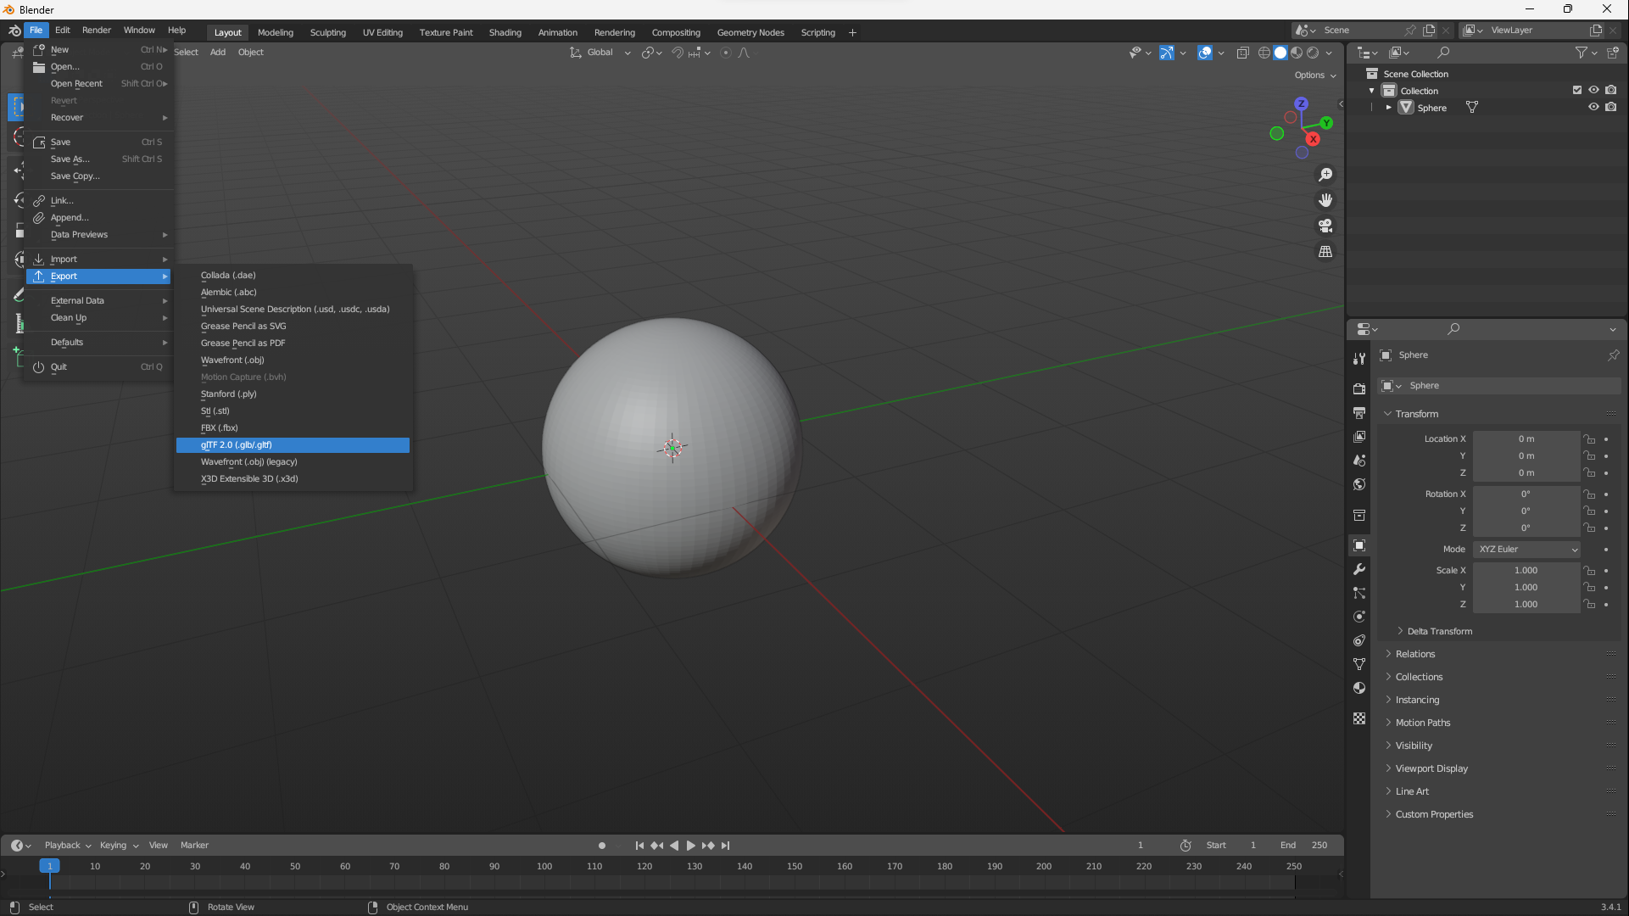The width and height of the screenshot is (1629, 916).
Task: Open the Relations panel heading
Action: point(1414,654)
